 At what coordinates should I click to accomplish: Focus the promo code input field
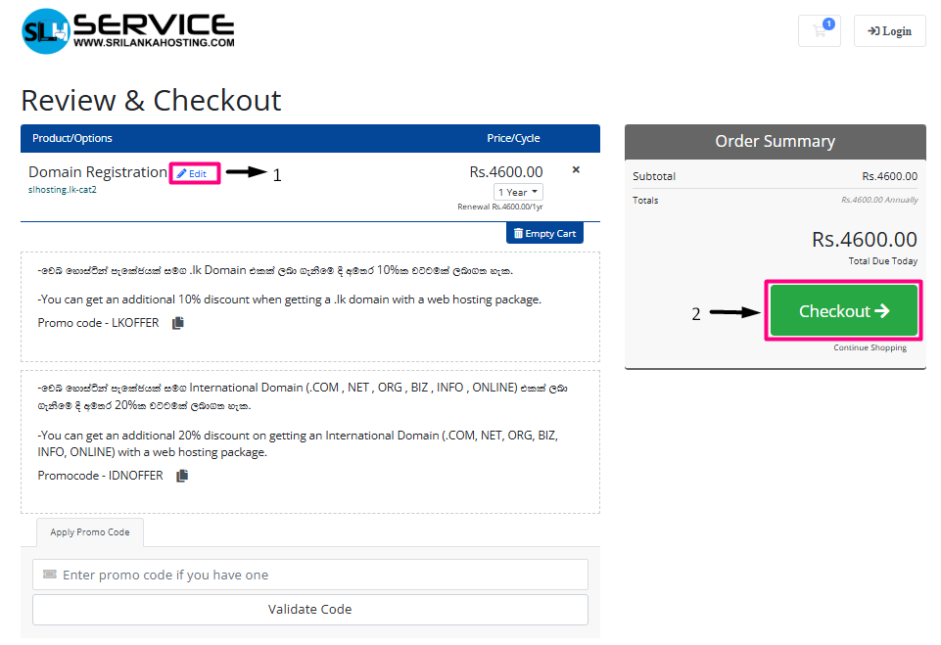[310, 575]
